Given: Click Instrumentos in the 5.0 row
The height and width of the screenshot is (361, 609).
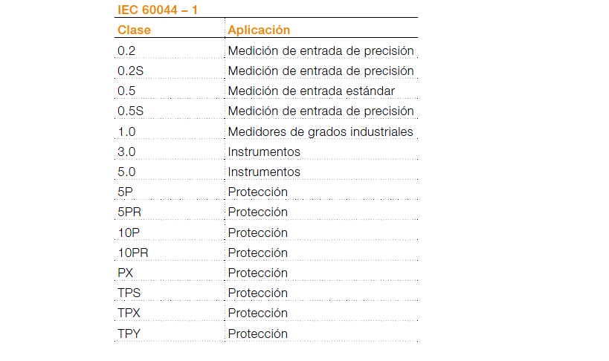Looking at the screenshot, I should click(264, 172).
